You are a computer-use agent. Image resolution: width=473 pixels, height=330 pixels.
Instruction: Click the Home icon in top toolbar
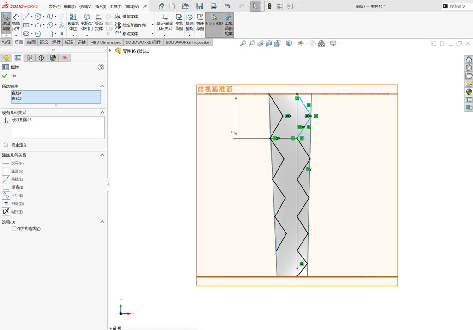pos(162,6)
